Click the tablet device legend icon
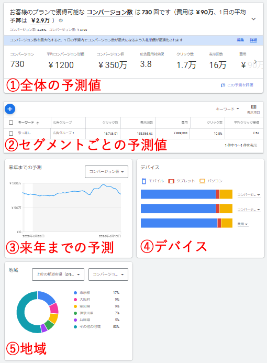 (x=171, y=181)
